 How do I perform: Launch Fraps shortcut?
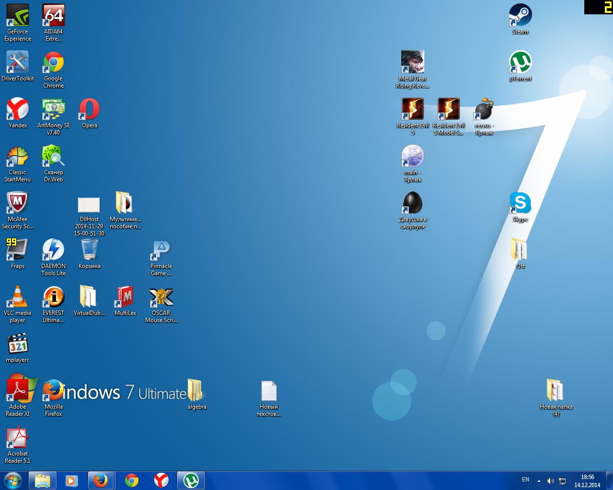coord(18,254)
